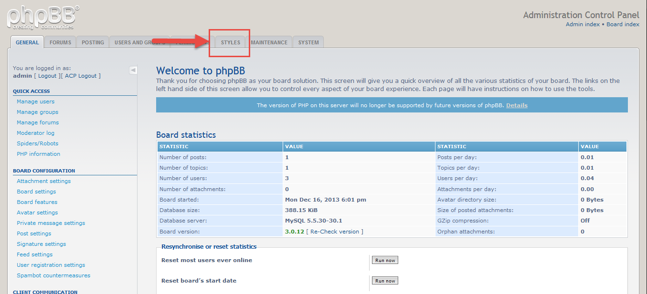Click the phpBB logo

coord(41,17)
